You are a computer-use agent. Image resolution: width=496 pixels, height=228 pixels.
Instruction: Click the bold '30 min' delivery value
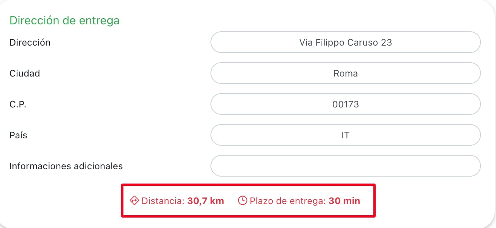pyautogui.click(x=344, y=201)
